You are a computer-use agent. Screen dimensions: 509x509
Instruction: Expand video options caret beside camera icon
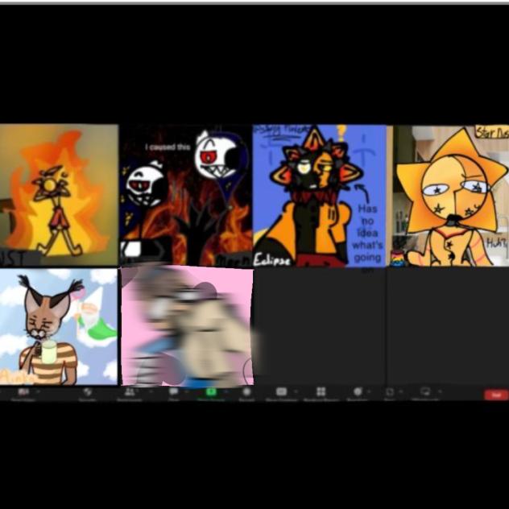click(38, 391)
